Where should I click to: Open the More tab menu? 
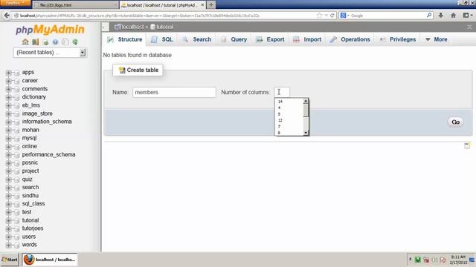click(437, 39)
